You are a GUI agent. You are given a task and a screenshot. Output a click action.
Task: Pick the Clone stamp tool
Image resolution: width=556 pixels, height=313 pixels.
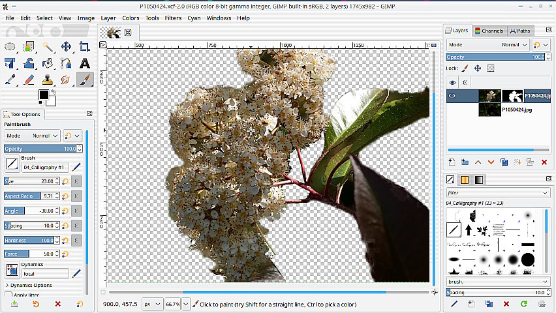coord(47,80)
